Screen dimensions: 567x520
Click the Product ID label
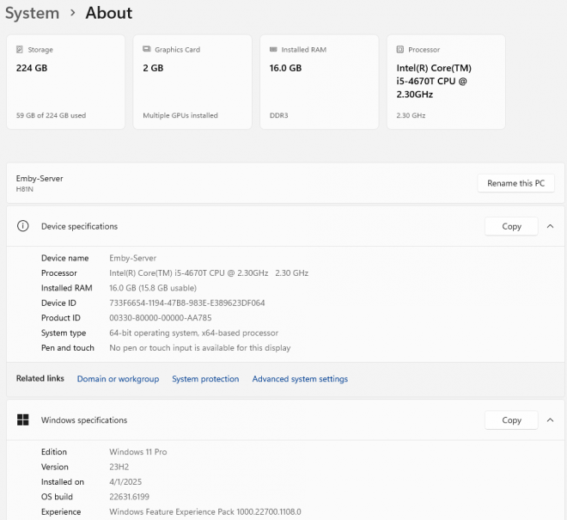(x=61, y=318)
